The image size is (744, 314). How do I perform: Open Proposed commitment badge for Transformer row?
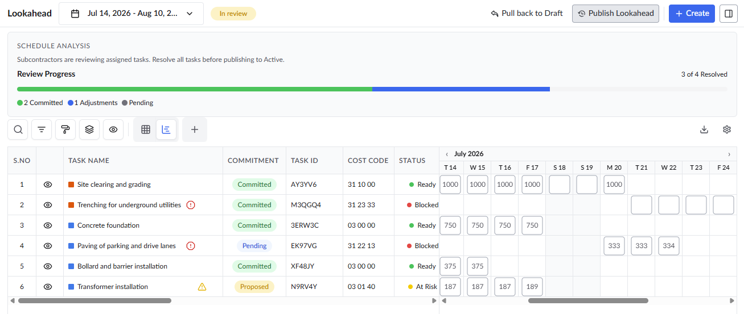click(x=254, y=287)
